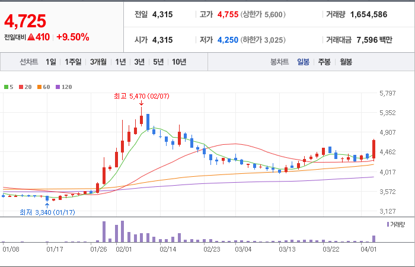Click the 4,462 price axis label
415x267 pixels.
point(388,152)
